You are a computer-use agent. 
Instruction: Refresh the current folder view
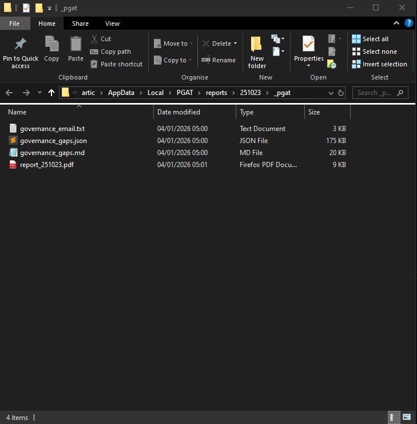coord(341,93)
